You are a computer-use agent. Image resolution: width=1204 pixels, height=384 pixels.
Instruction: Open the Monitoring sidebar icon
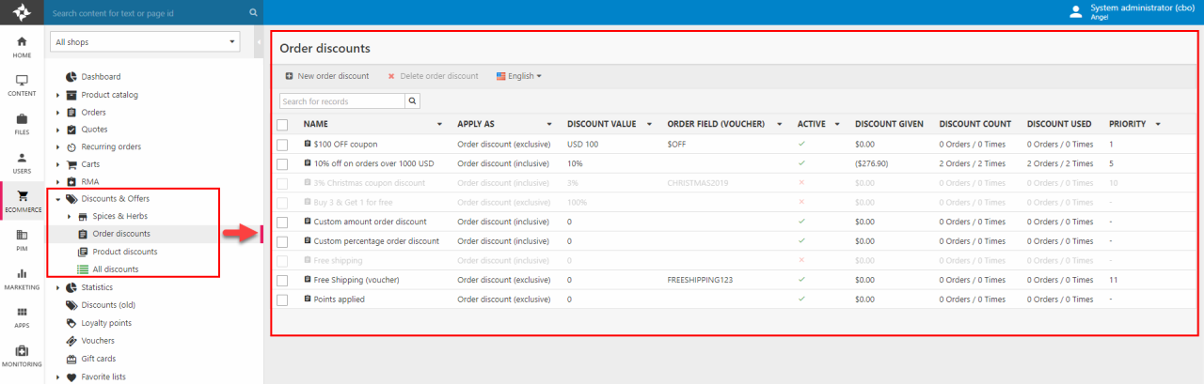coord(22,356)
